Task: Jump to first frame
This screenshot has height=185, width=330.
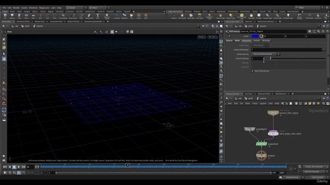Action: coord(5,167)
